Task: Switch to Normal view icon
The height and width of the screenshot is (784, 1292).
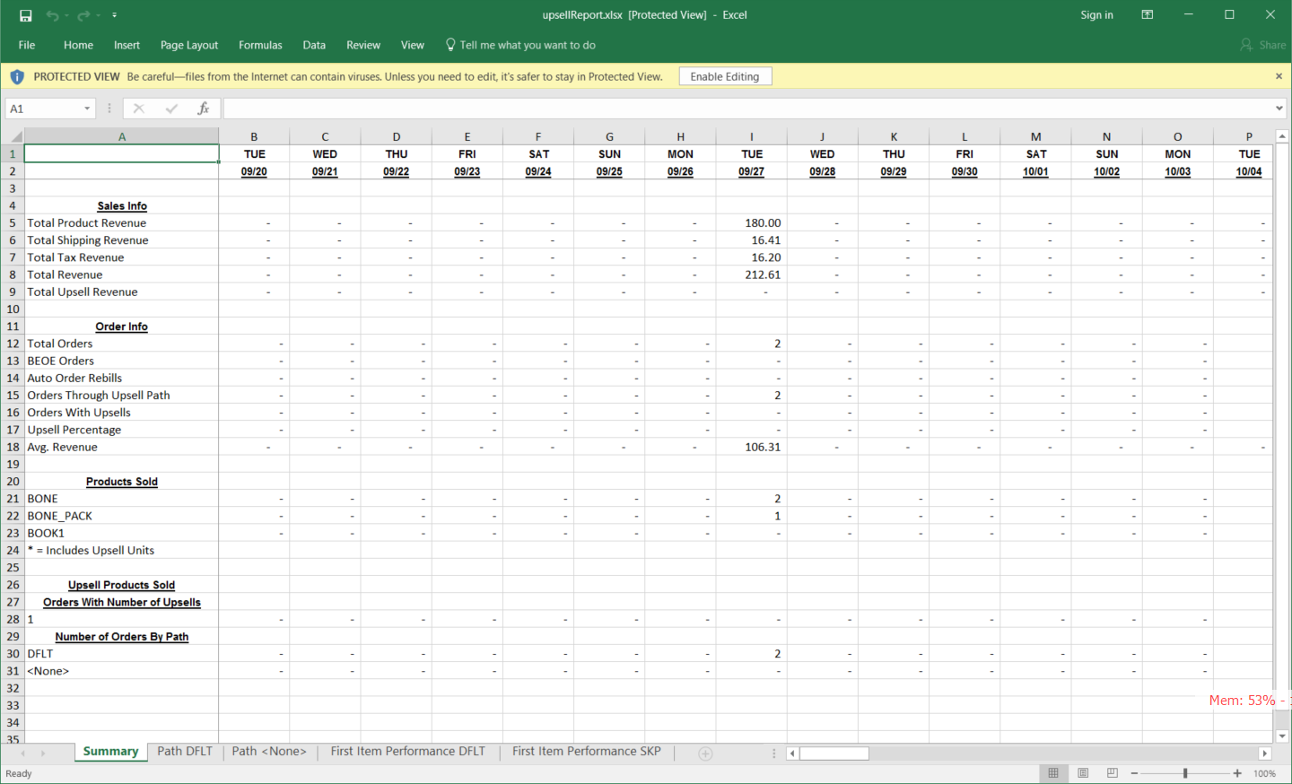Action: pos(1053,773)
